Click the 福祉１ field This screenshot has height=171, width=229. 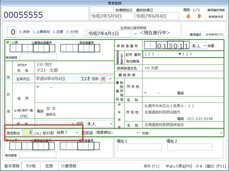(x=139, y=147)
